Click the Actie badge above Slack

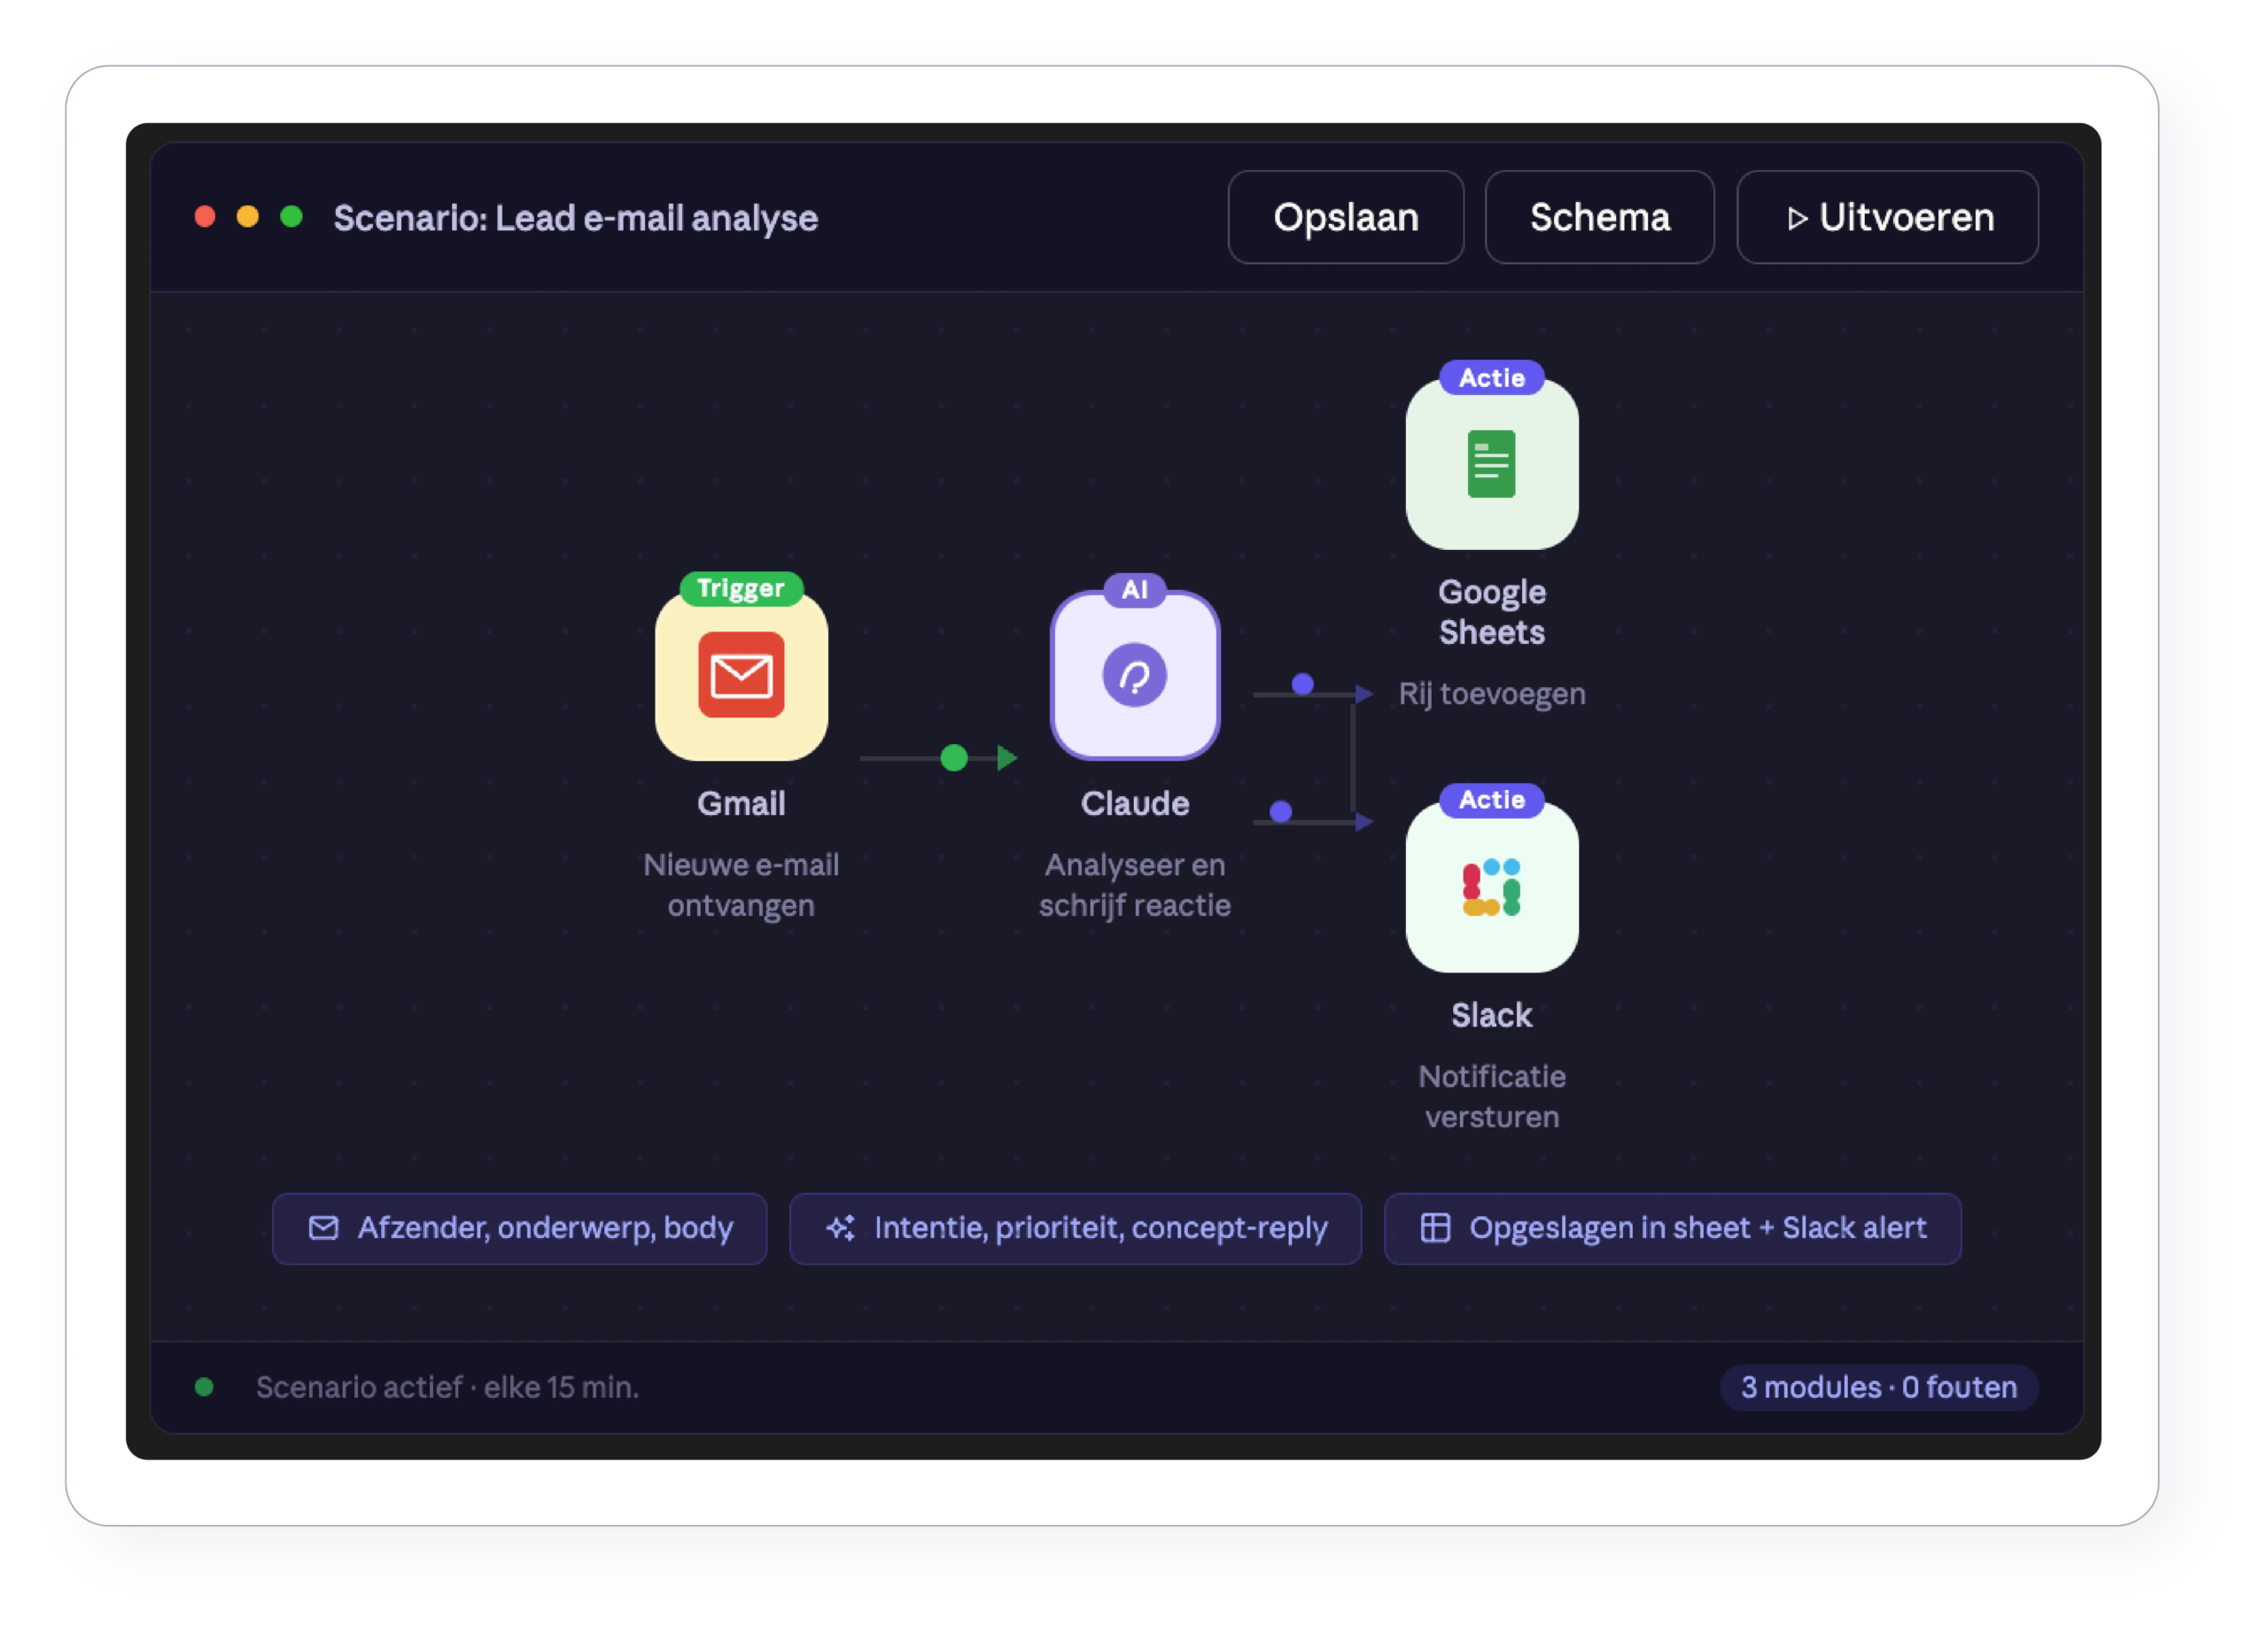click(1491, 800)
